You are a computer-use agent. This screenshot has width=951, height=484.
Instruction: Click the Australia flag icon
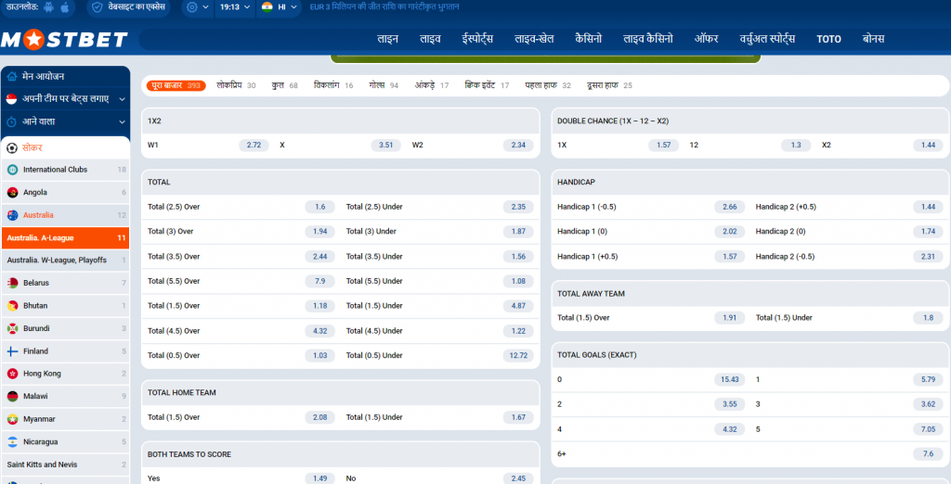12,215
